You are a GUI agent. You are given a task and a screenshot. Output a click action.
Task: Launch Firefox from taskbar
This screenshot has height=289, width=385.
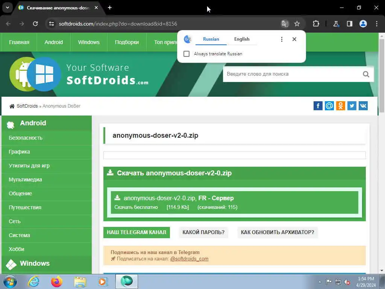click(x=57, y=281)
